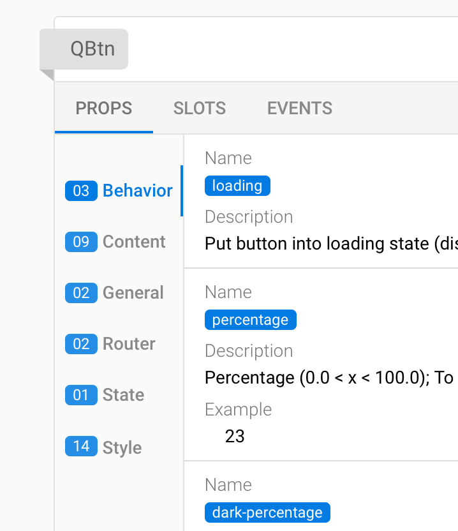Click the 02 count badge beside Router

(81, 343)
